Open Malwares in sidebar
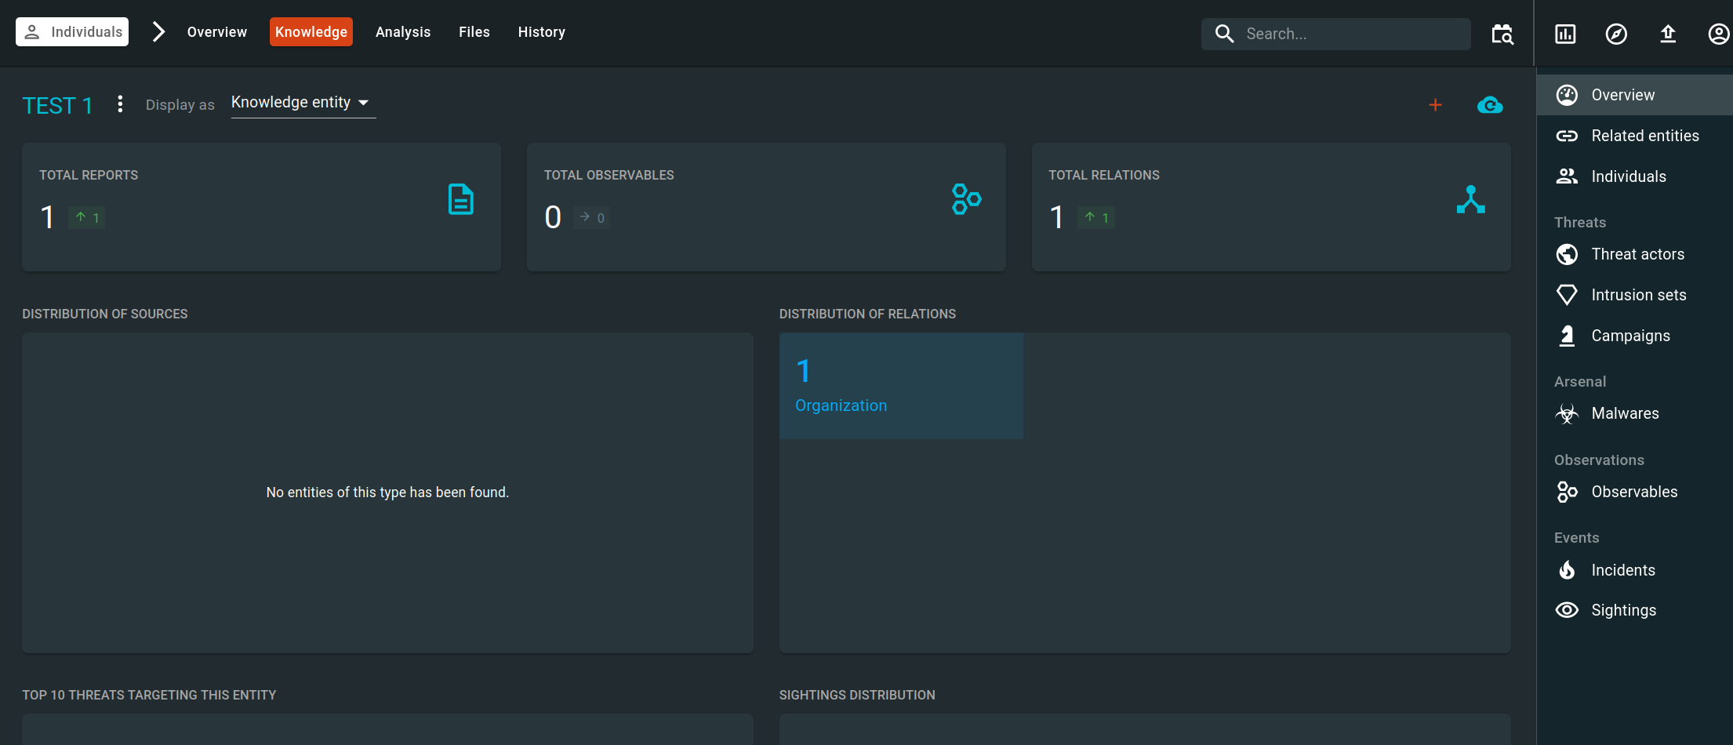This screenshot has width=1733, height=745. point(1634,413)
